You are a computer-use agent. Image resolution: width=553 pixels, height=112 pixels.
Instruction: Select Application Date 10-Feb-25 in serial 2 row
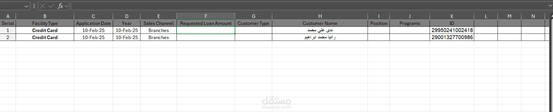pos(93,37)
